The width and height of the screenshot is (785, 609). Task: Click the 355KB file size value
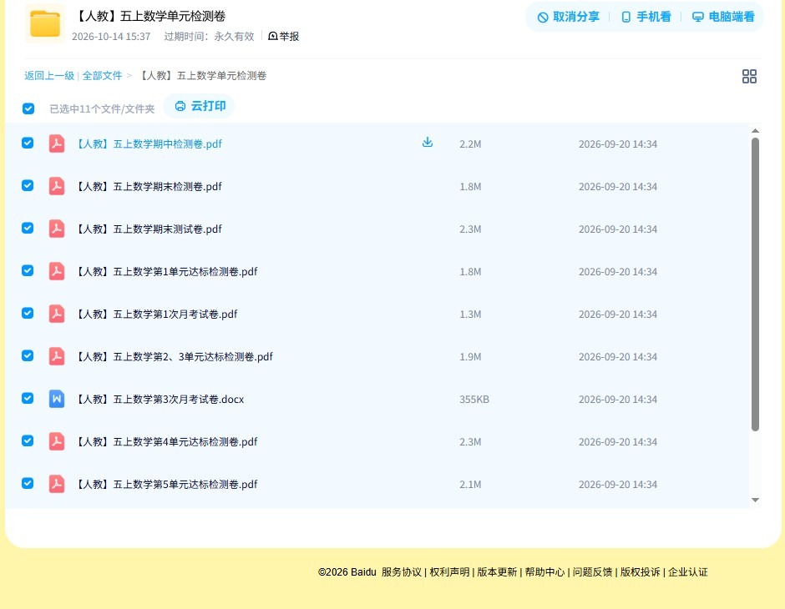coord(474,399)
